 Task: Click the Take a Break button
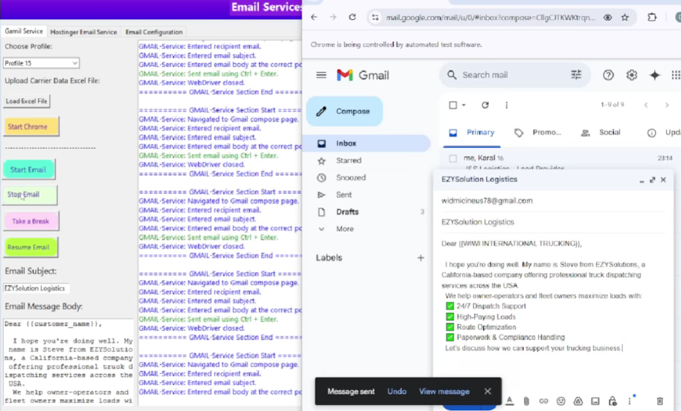(31, 221)
